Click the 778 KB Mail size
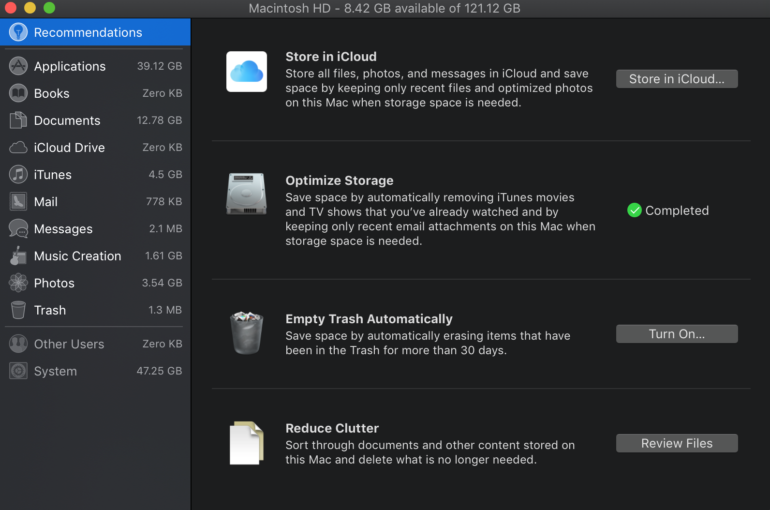This screenshot has width=770, height=510. pyautogui.click(x=164, y=201)
